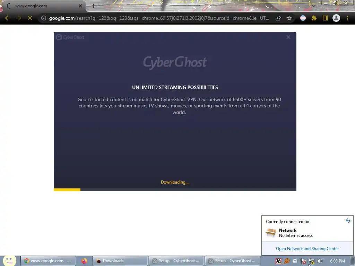Viewport: 355px width, 266px height.
Task: Switch to www.google.com Chrome taskbar button
Action: coord(48,261)
